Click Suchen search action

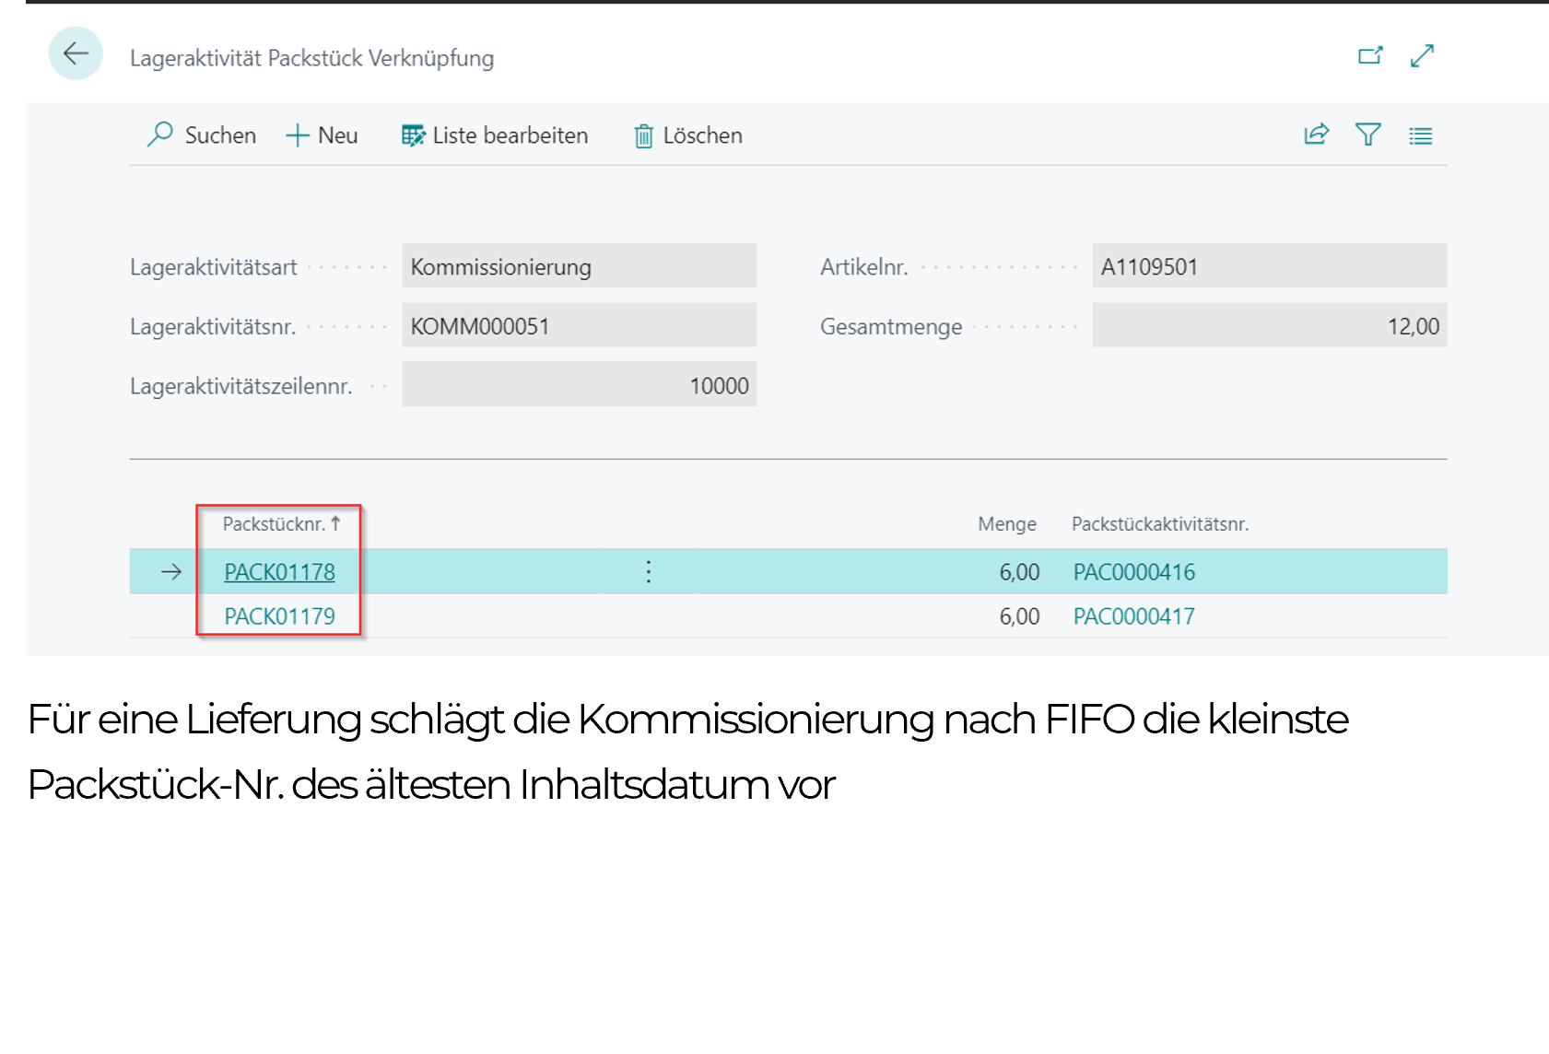202,135
